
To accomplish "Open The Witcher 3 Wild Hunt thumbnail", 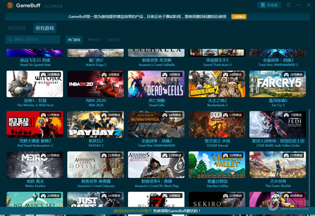I will (x=35, y=84).
